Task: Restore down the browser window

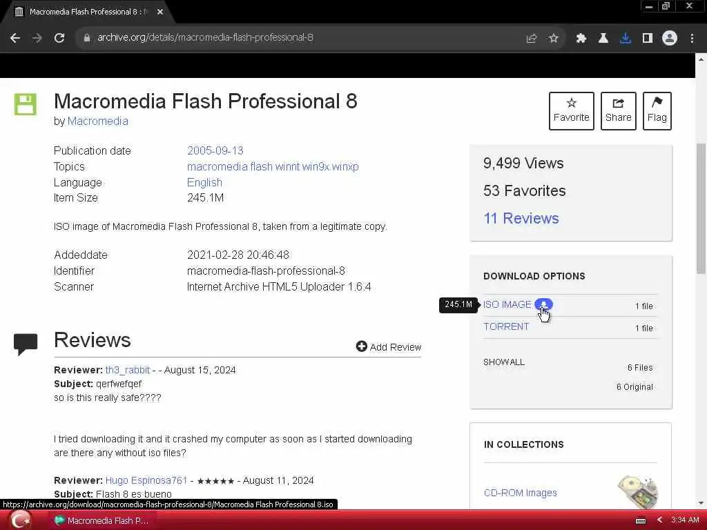Action: click(666, 6)
